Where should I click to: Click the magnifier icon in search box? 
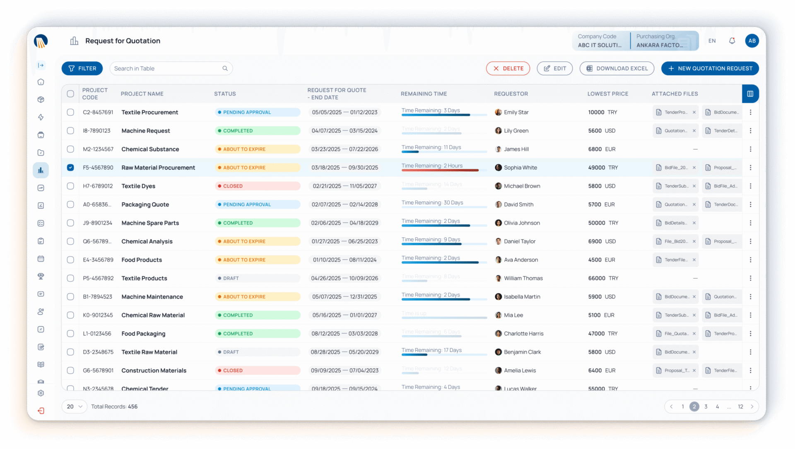225,69
